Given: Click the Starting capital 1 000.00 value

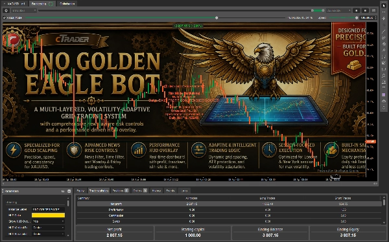Looking at the screenshot, I should (193, 236).
